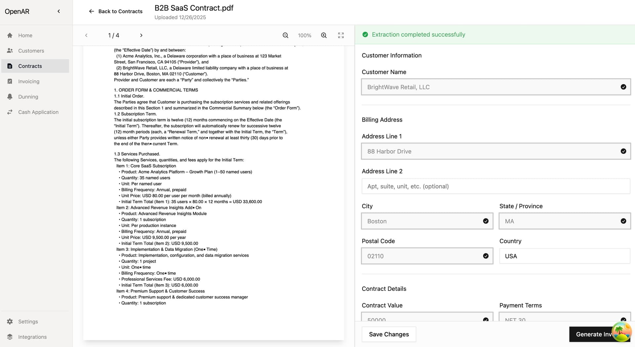Viewport: 635px width, 347px height.
Task: Zoom in on the PDF page
Action: coord(323,35)
